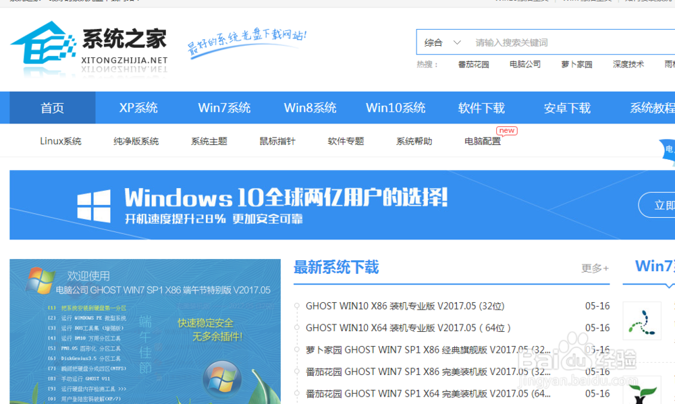Open 番茄花园 GHOST WIN7 SP1 X86 完美装机版 link
The height and width of the screenshot is (404, 675).
[x=428, y=372]
